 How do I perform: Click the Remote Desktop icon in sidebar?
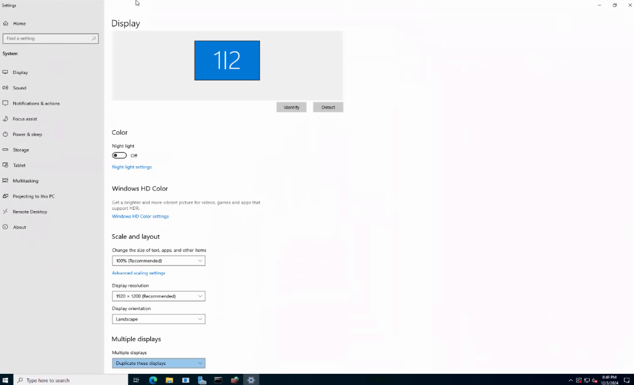click(5, 212)
